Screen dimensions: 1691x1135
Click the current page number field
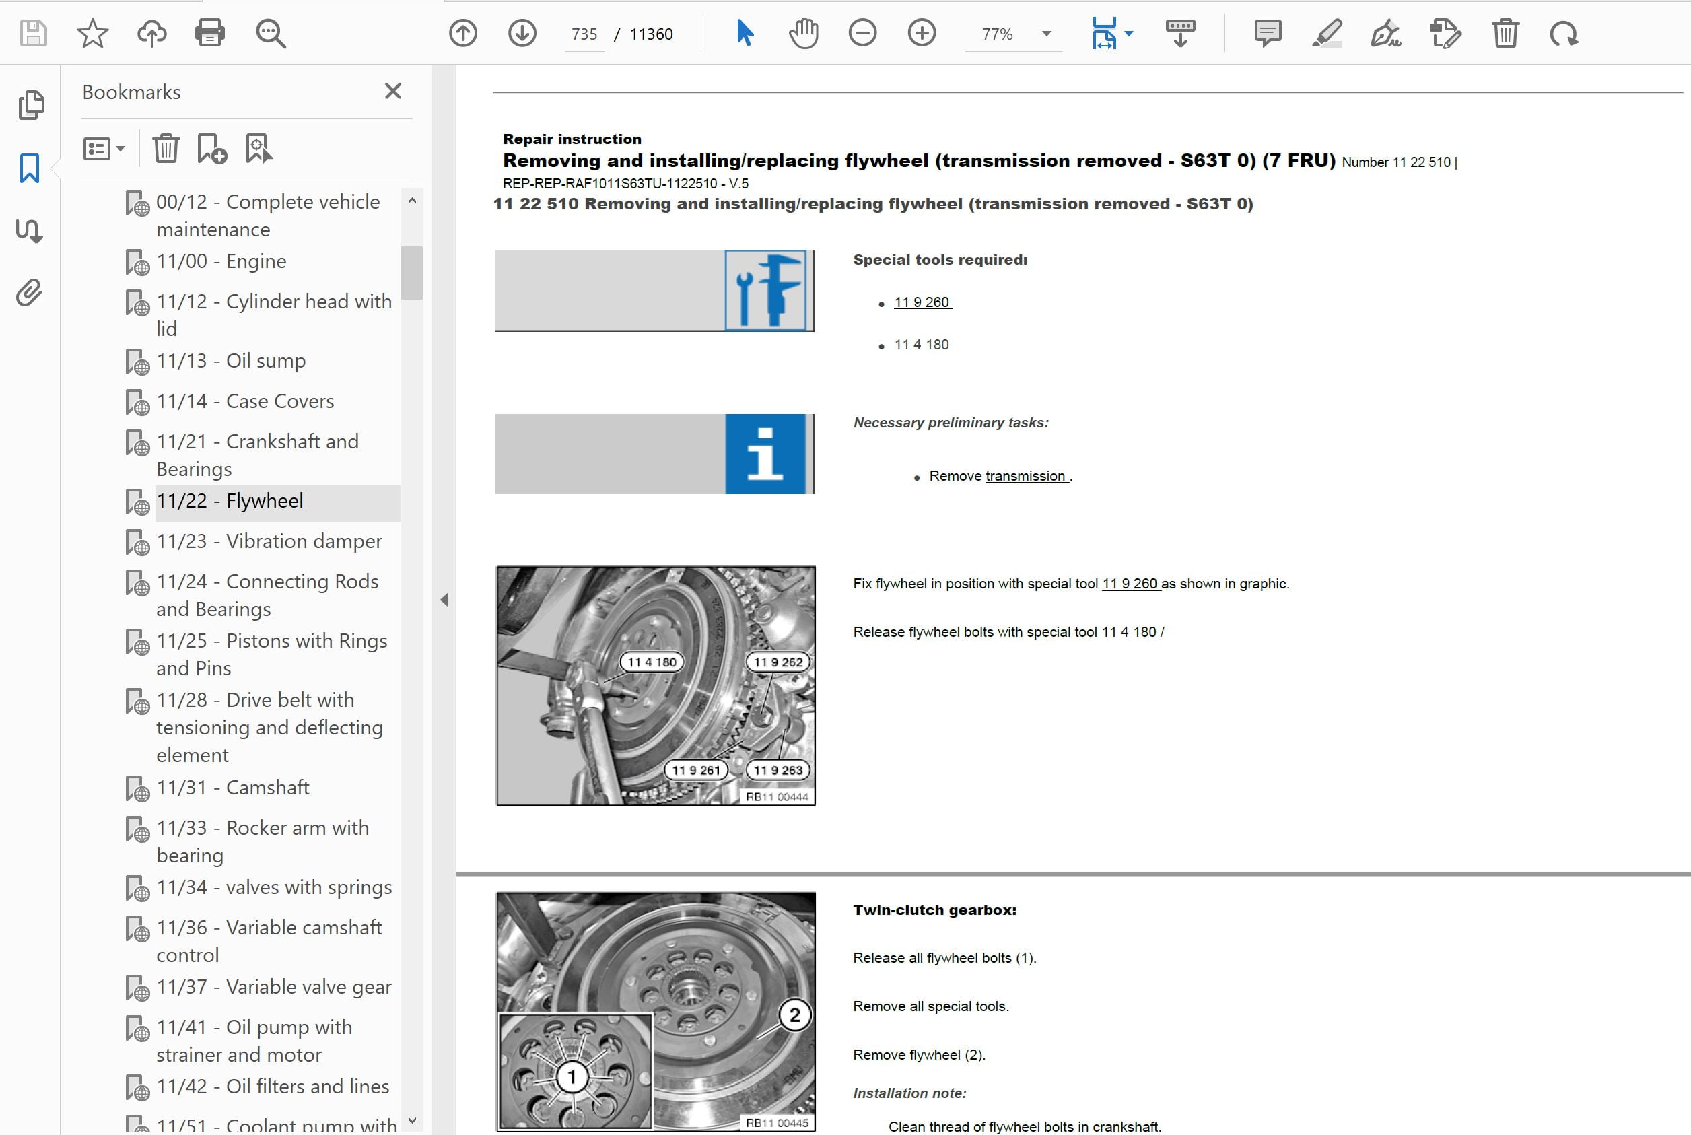point(584,34)
